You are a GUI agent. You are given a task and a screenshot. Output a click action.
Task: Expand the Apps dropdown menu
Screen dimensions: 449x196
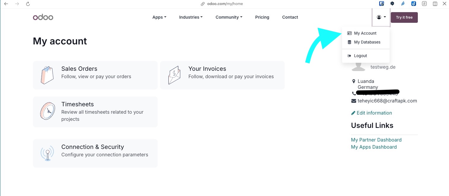pos(159,17)
